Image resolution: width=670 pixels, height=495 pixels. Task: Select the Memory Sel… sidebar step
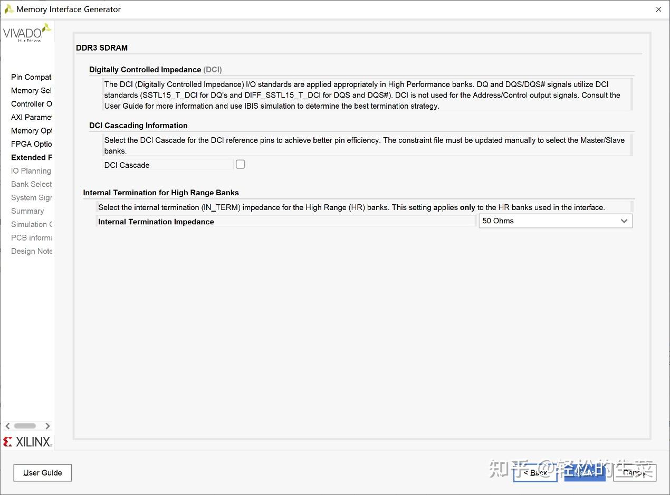(32, 91)
